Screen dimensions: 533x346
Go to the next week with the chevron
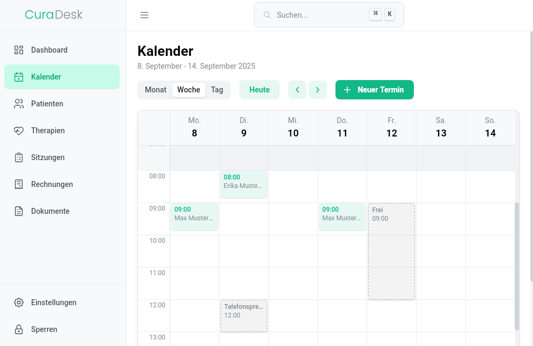pyautogui.click(x=318, y=90)
